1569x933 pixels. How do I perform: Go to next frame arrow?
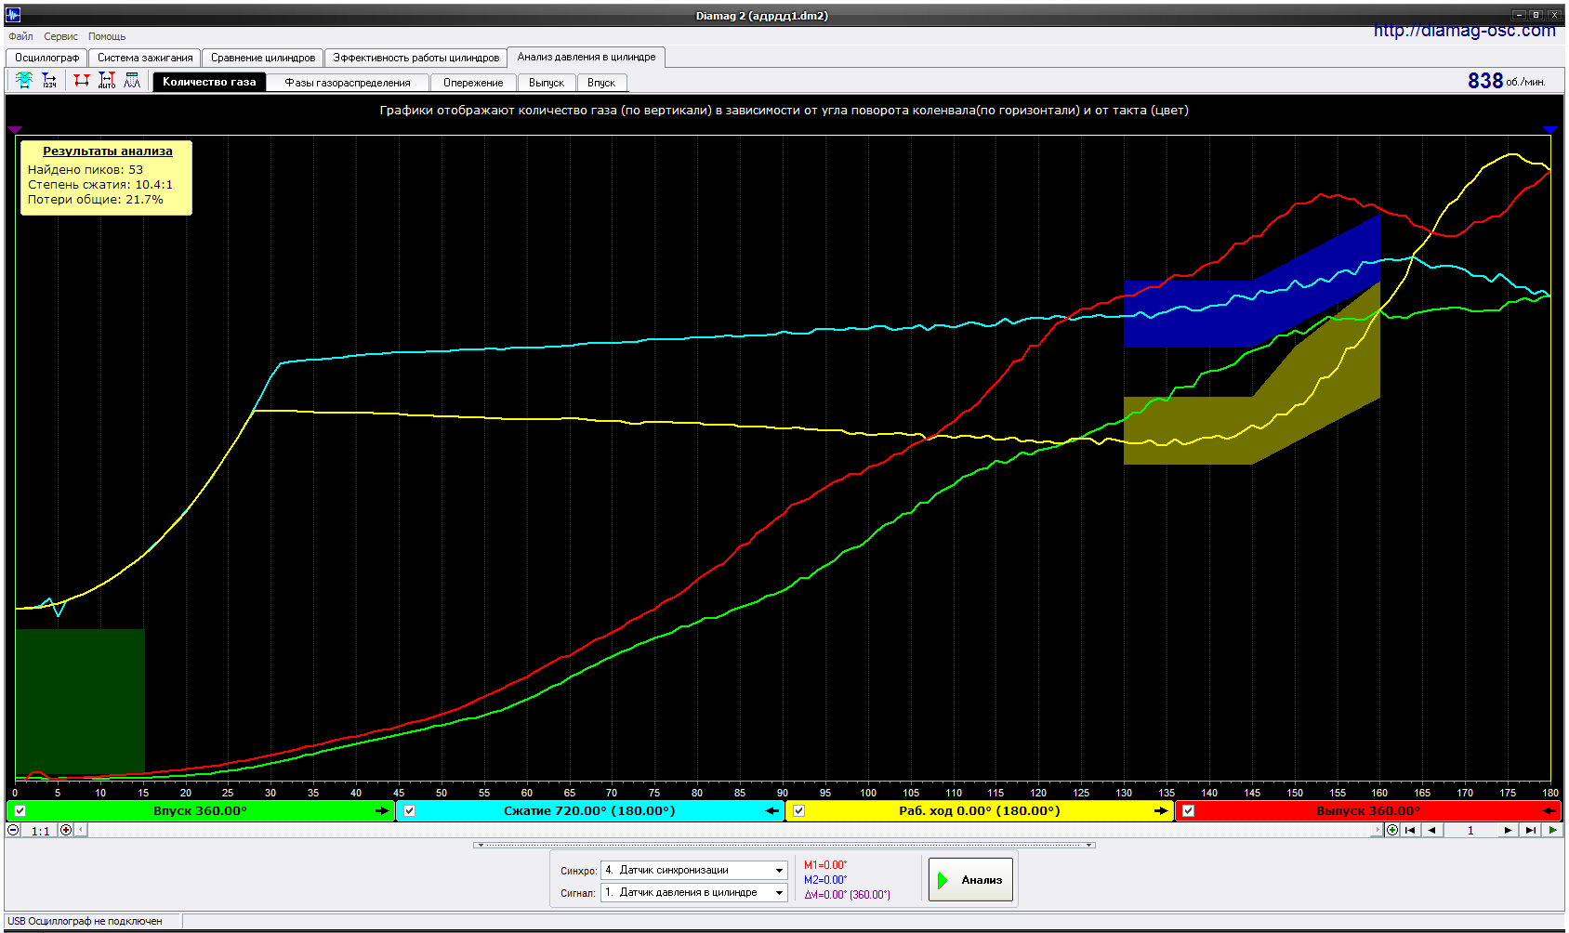[x=1508, y=830]
